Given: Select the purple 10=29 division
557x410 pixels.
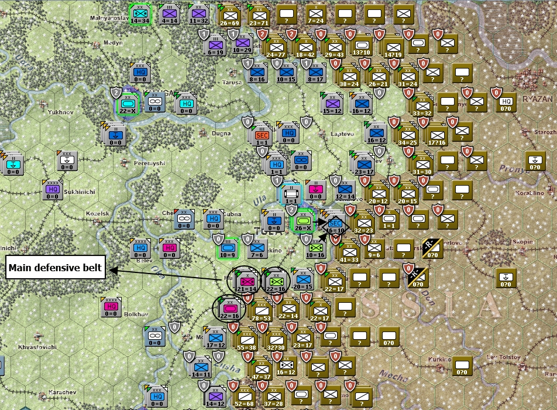Looking at the screenshot, I should point(242,43).
